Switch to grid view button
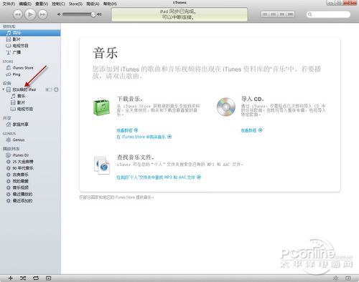This screenshot has height=282, width=359. (282, 14)
